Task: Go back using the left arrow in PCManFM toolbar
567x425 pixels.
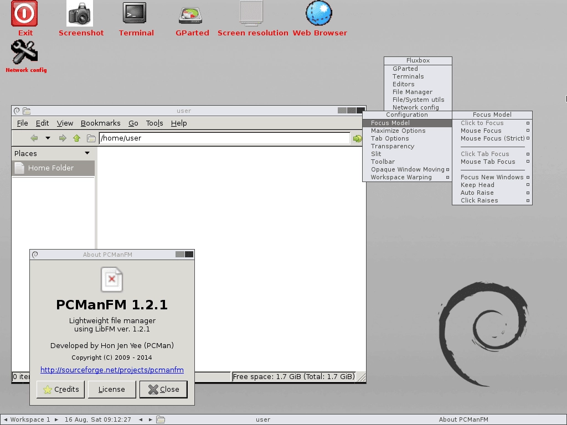Action: tap(34, 138)
